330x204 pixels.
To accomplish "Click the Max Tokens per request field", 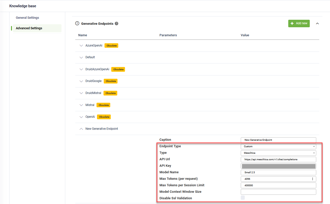I will (x=278, y=179).
